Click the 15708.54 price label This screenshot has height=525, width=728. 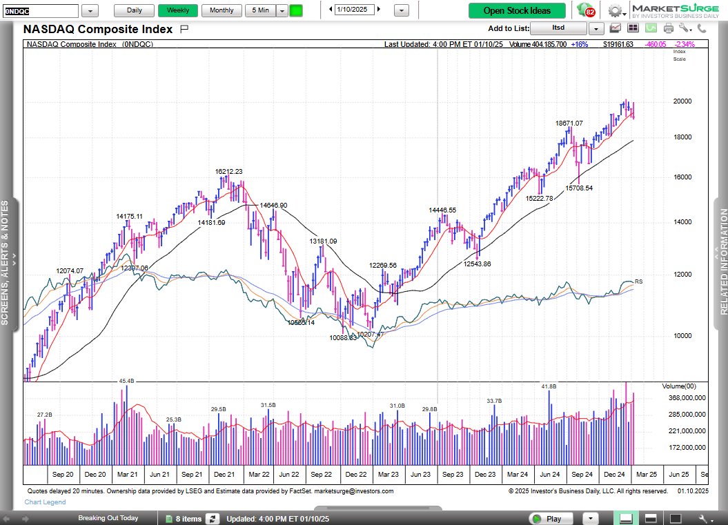click(579, 188)
